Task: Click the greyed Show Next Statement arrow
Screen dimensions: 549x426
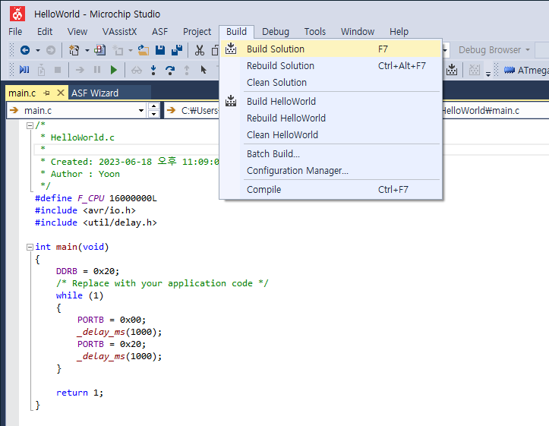Action: click(80, 70)
